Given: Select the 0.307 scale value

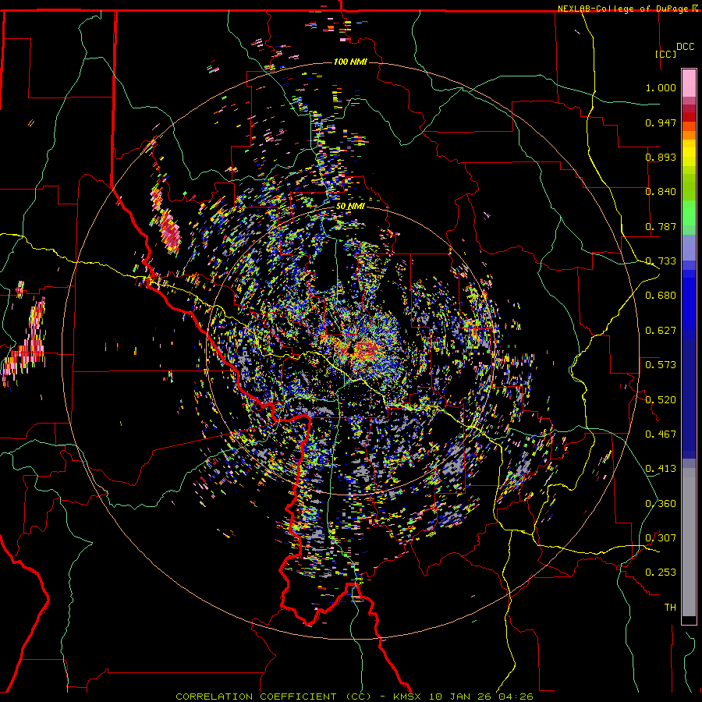Looking at the screenshot, I should click(x=661, y=538).
